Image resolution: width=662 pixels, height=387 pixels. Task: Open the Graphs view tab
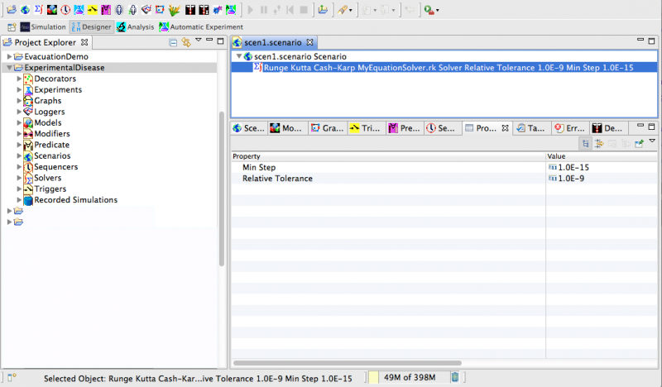(327, 128)
